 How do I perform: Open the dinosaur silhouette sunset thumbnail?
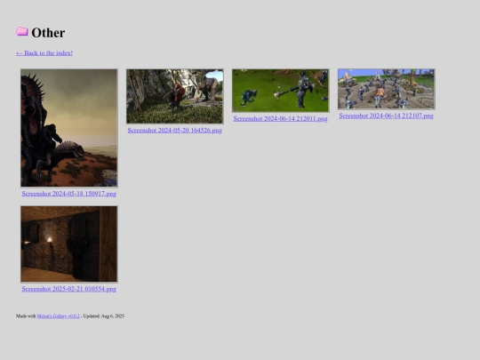pos(68,128)
